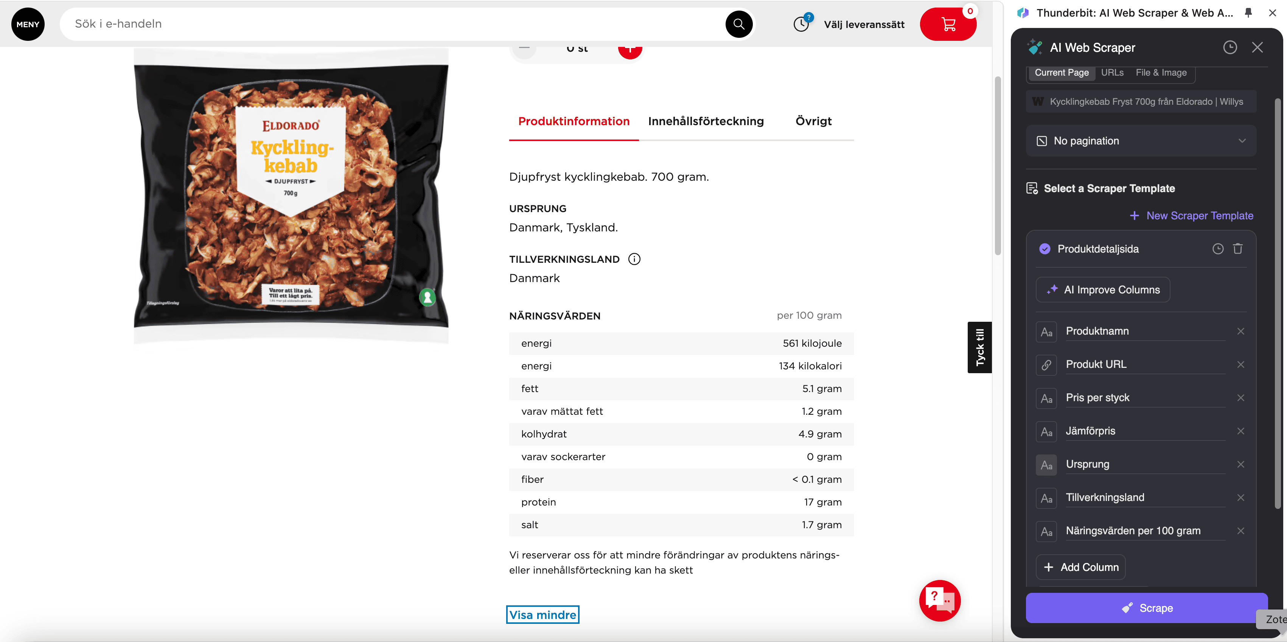The width and height of the screenshot is (1287, 642).
Task: Switch to the Innehållsförteckning tab
Action: (x=706, y=121)
